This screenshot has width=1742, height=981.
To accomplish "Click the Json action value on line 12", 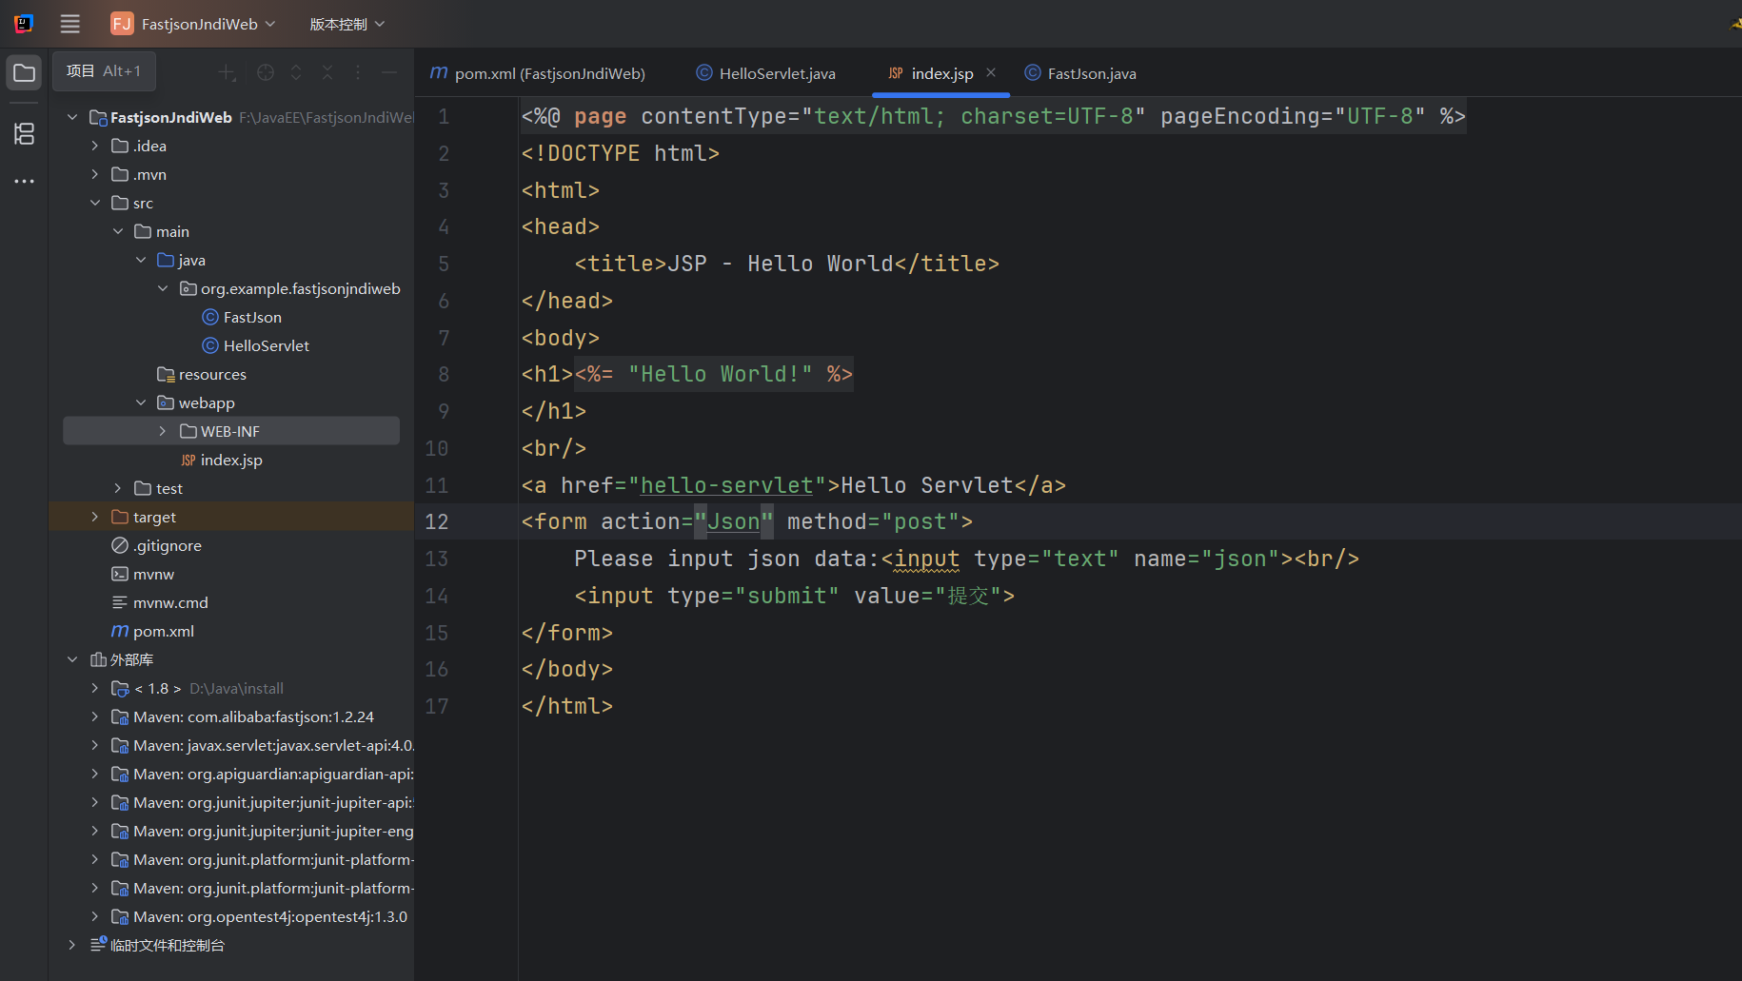I will [733, 521].
